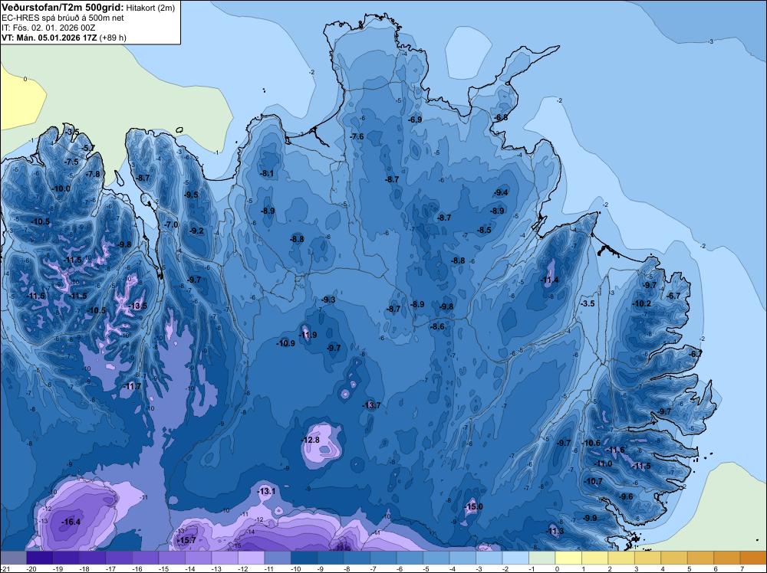Click the title 'Veðurstofan/T2m 500grid: Hitakort (2m)'
Image resolution: width=767 pixels, height=573 pixels.
[x=88, y=7]
